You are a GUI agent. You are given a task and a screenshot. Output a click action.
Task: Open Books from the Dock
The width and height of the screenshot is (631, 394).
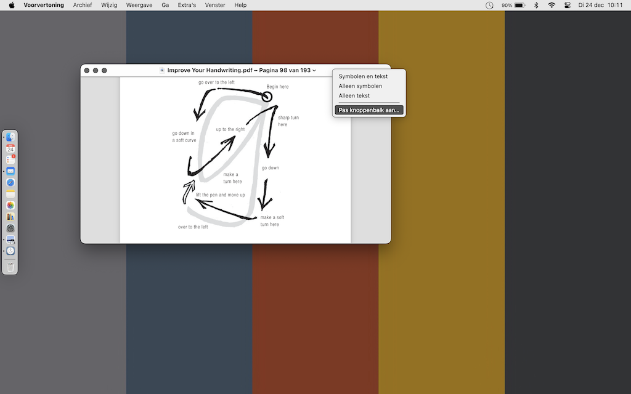(10, 217)
